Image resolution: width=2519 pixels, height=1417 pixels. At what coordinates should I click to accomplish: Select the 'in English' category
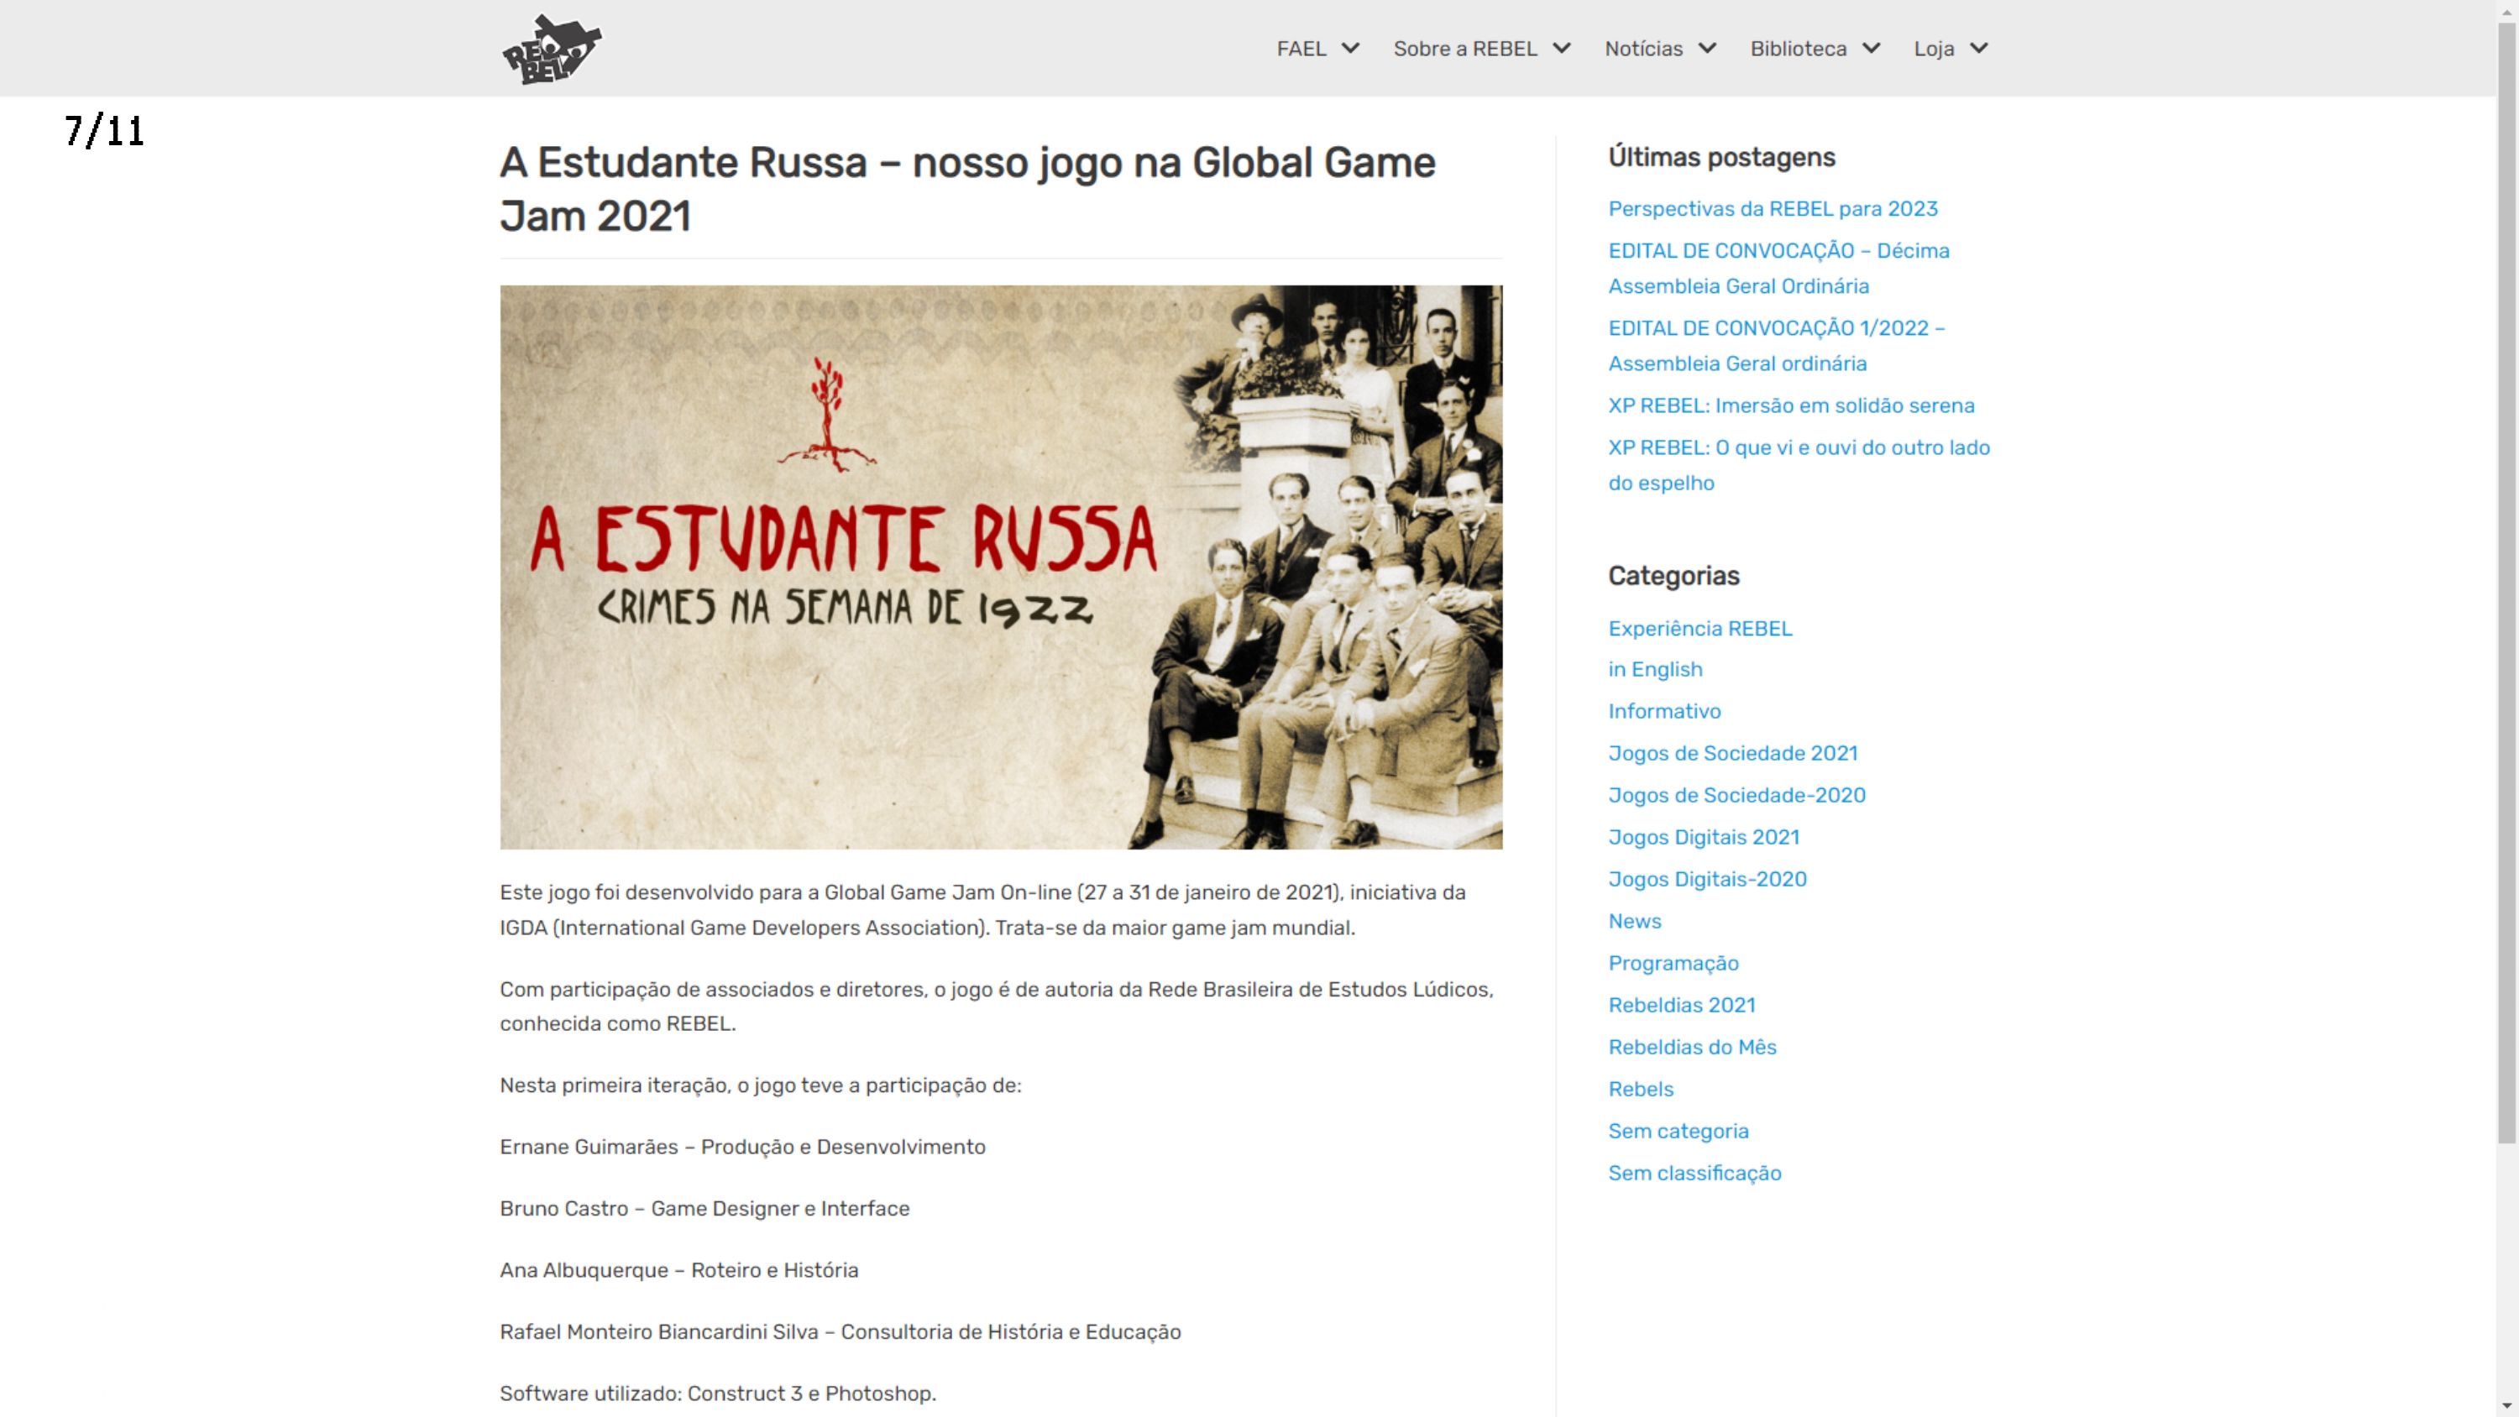(x=1656, y=669)
